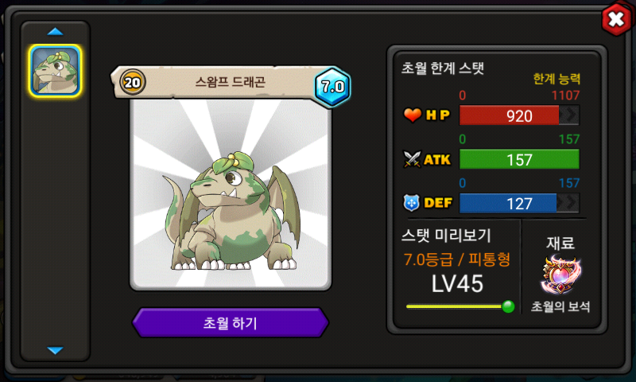Click the red heart HP icon

(413, 115)
